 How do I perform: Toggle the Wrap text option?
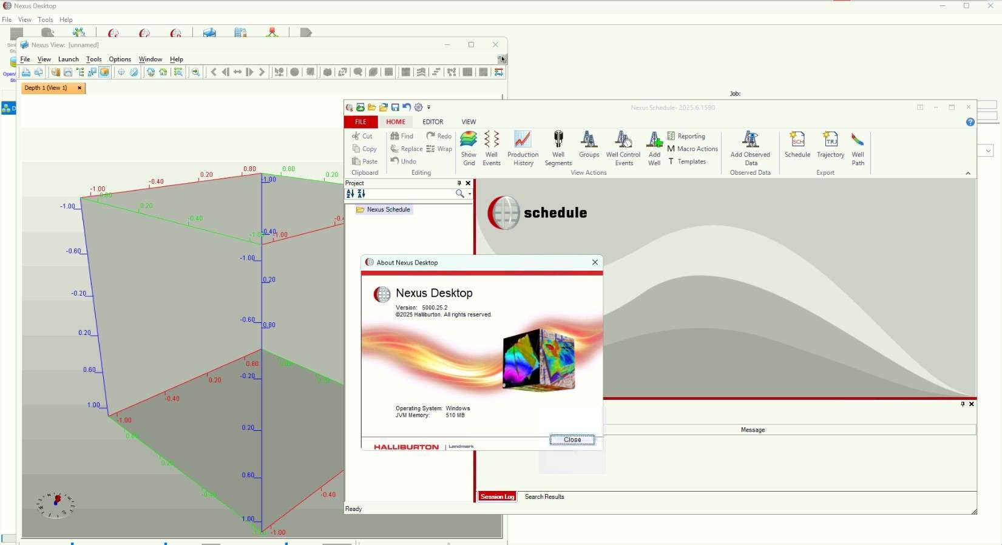pyautogui.click(x=439, y=149)
